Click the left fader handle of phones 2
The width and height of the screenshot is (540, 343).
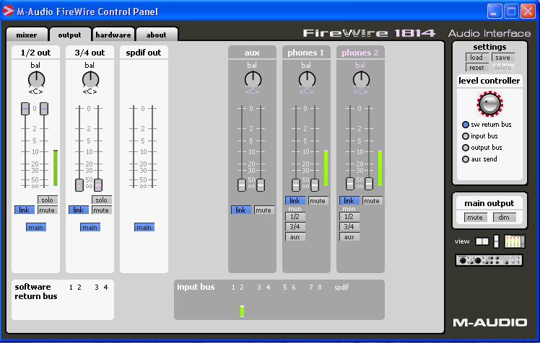pyautogui.click(x=350, y=184)
